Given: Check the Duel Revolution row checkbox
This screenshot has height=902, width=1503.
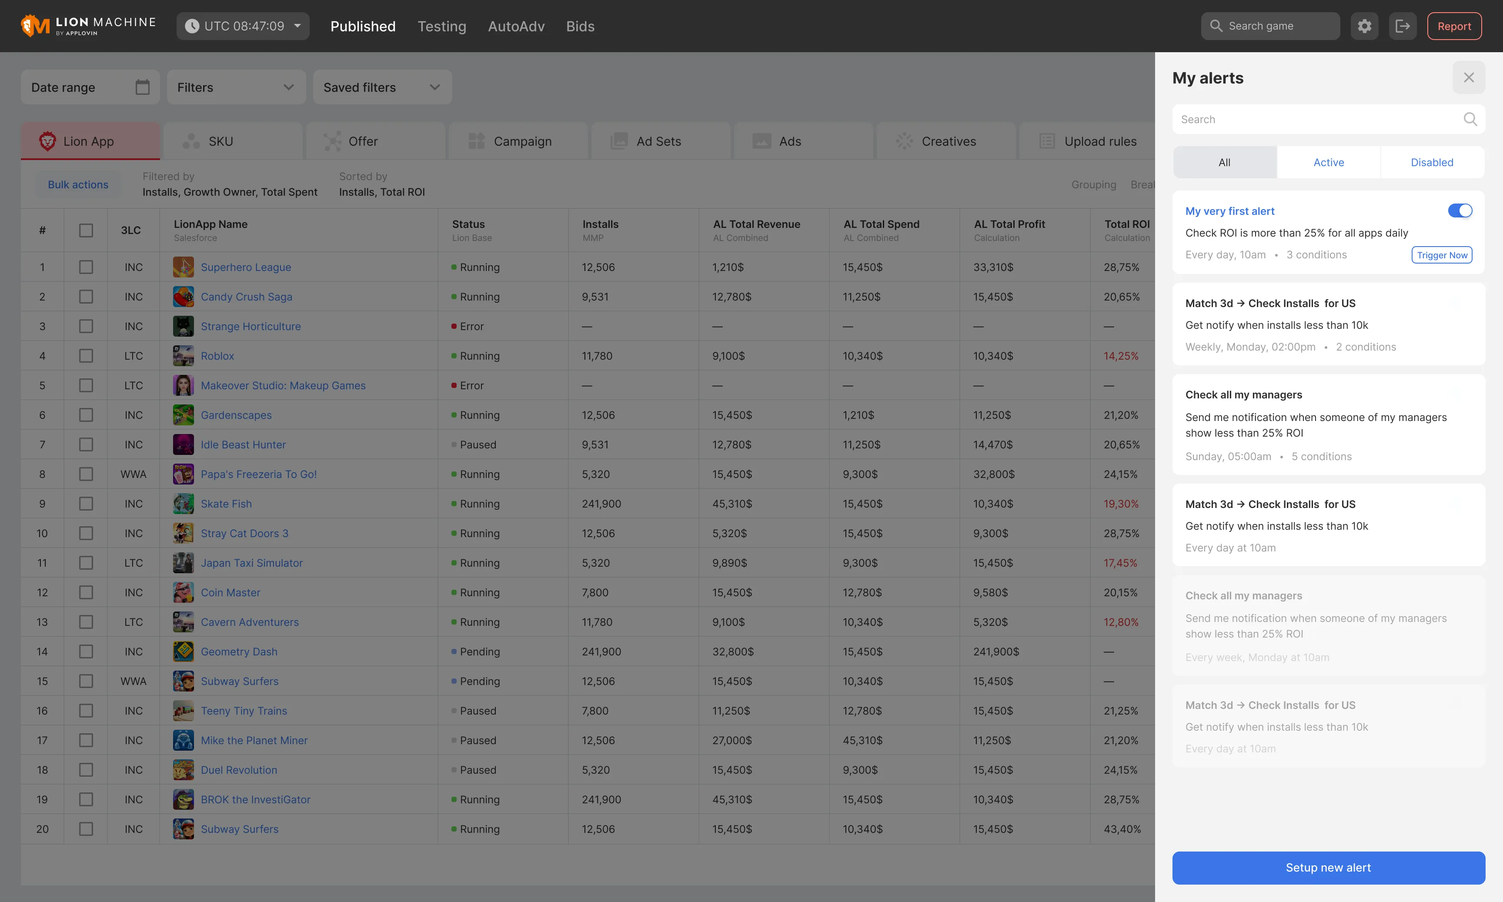Looking at the screenshot, I should point(86,770).
